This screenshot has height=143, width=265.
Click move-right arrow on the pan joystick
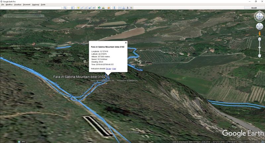(x=262, y=27)
